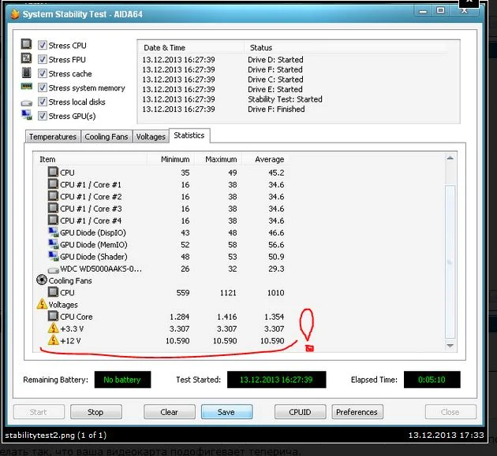The height and width of the screenshot is (456, 497).
Task: Click the +3.3 V lightning icon
Action: 54,328
